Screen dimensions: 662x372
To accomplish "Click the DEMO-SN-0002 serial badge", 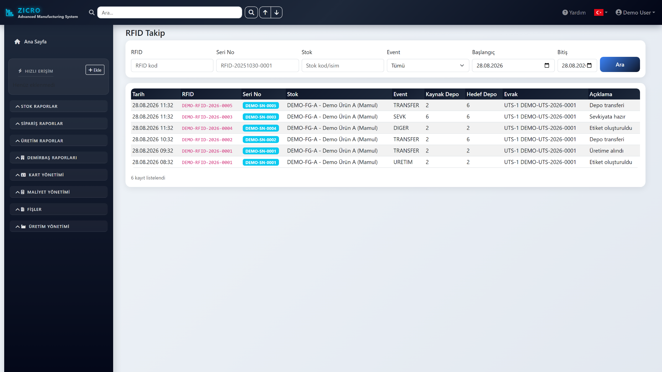I will [x=261, y=139].
